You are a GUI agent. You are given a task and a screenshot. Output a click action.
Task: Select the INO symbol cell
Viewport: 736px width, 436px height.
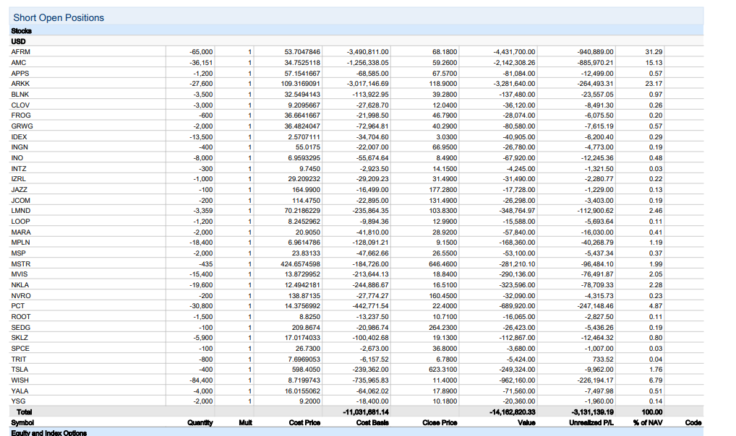tap(17, 158)
